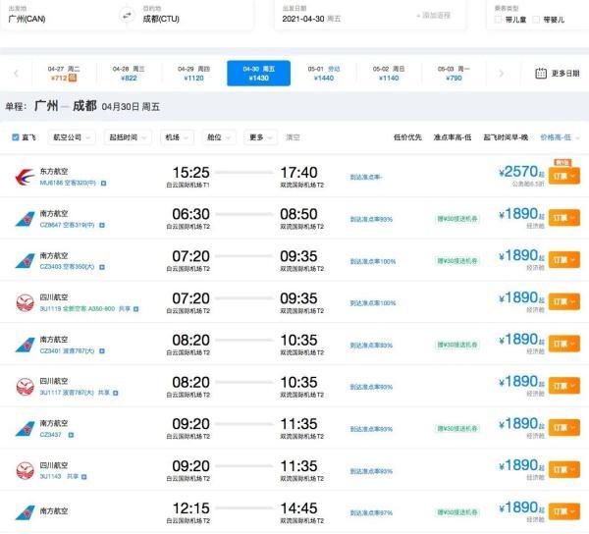Open the 起抵时间 filter dropdown
The height and width of the screenshot is (534, 589).
tap(128, 137)
